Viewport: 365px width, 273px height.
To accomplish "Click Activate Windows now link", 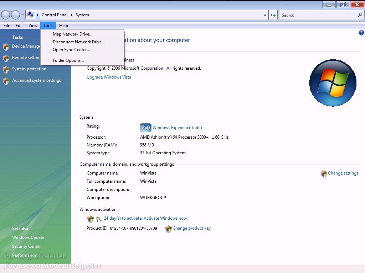I will [x=165, y=218].
